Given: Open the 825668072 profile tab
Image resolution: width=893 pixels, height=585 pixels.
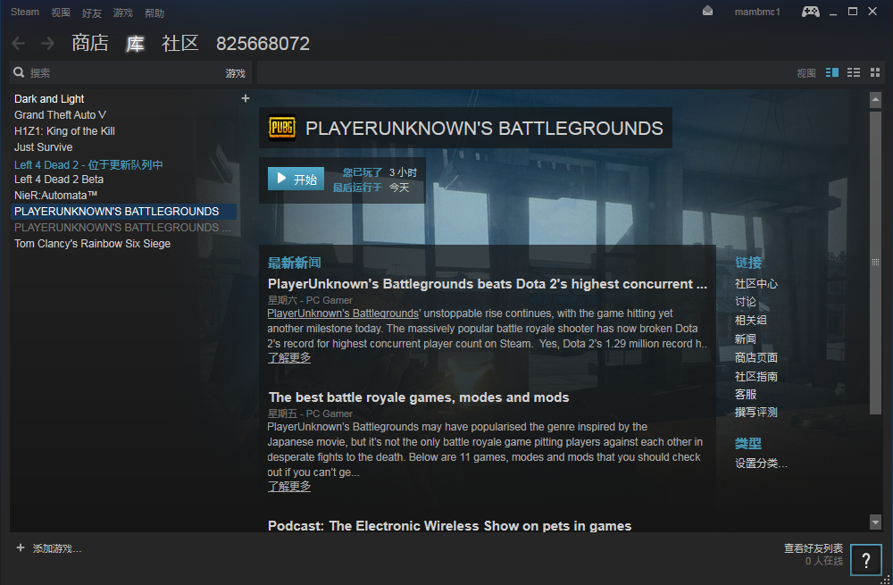Looking at the screenshot, I should coord(263,43).
